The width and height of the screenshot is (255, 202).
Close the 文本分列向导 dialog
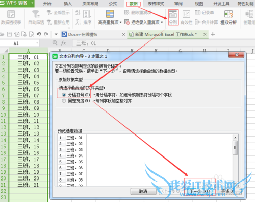(x=237, y=55)
